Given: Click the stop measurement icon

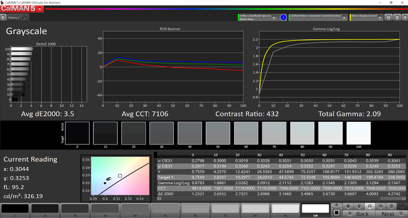Looking at the screenshot, I should [348, 206].
